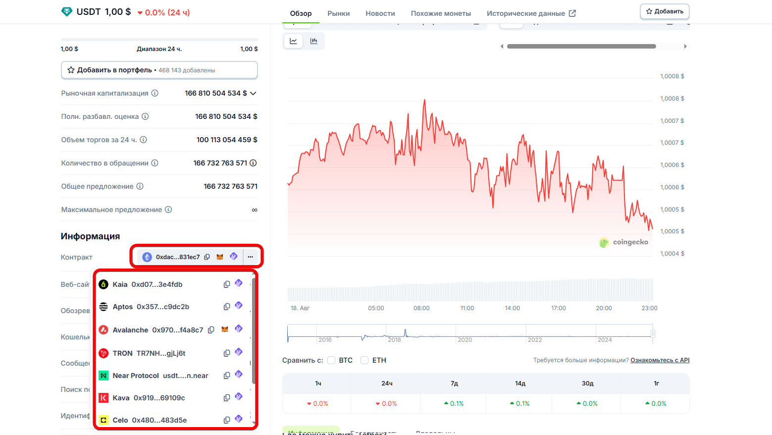Copy the TRON contract address
Image resolution: width=772 pixels, height=435 pixels.
[227, 353]
